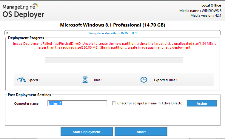This screenshot has height=139, width=225.
Task: Click the deployment progress bar
Action: click(x=114, y=60)
